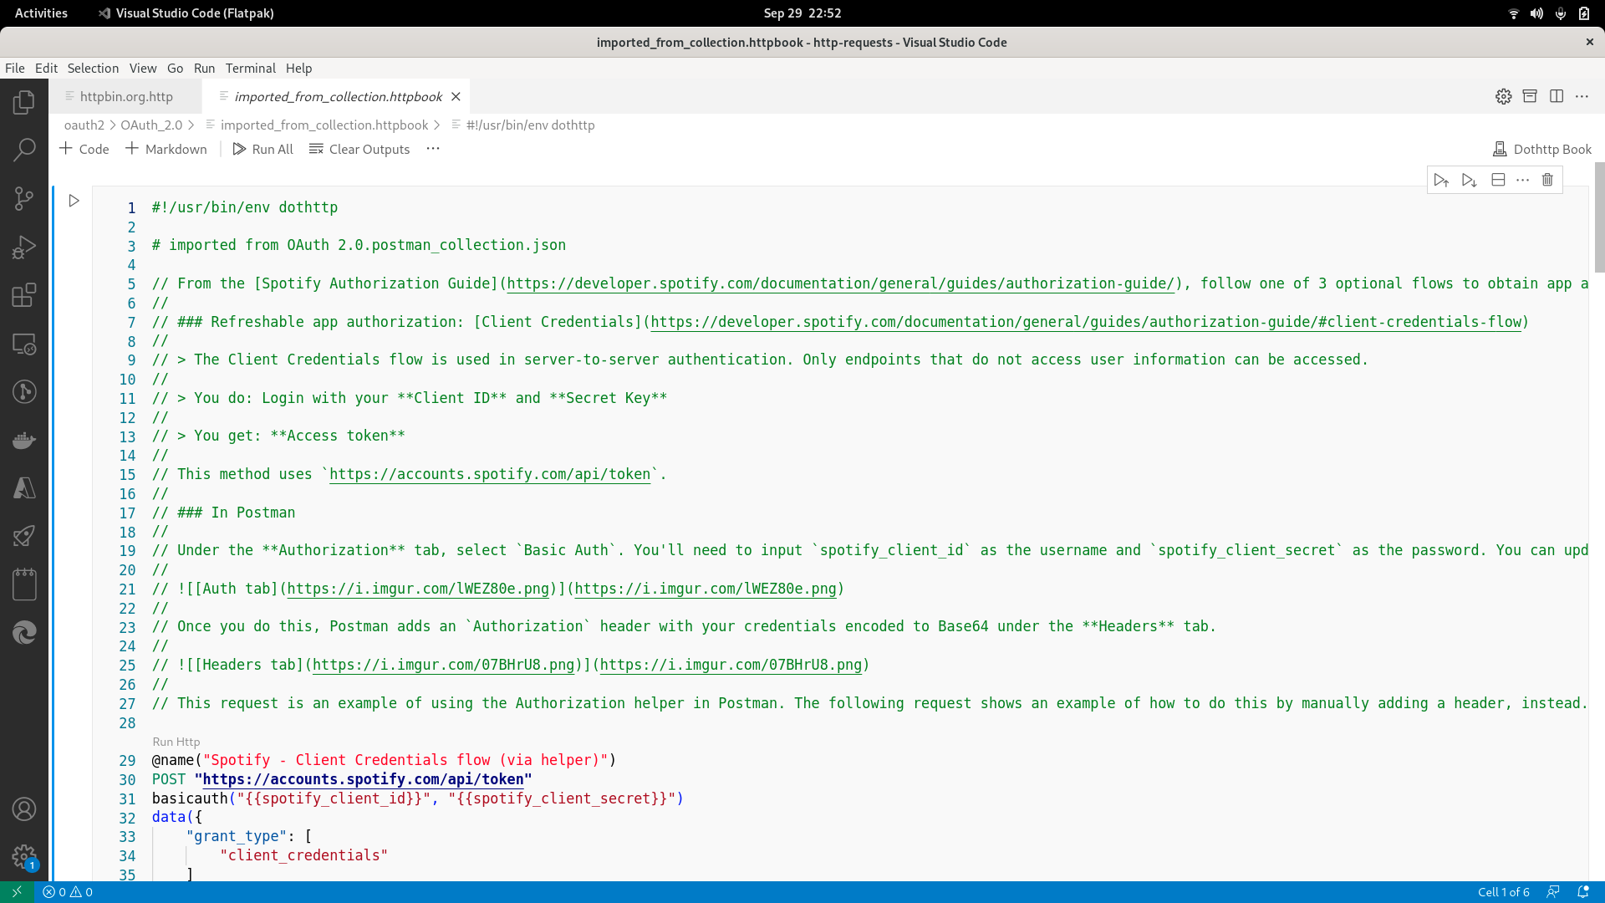The width and height of the screenshot is (1605, 903).
Task: Split the cell using cell toolbar icon
Action: (1498, 180)
